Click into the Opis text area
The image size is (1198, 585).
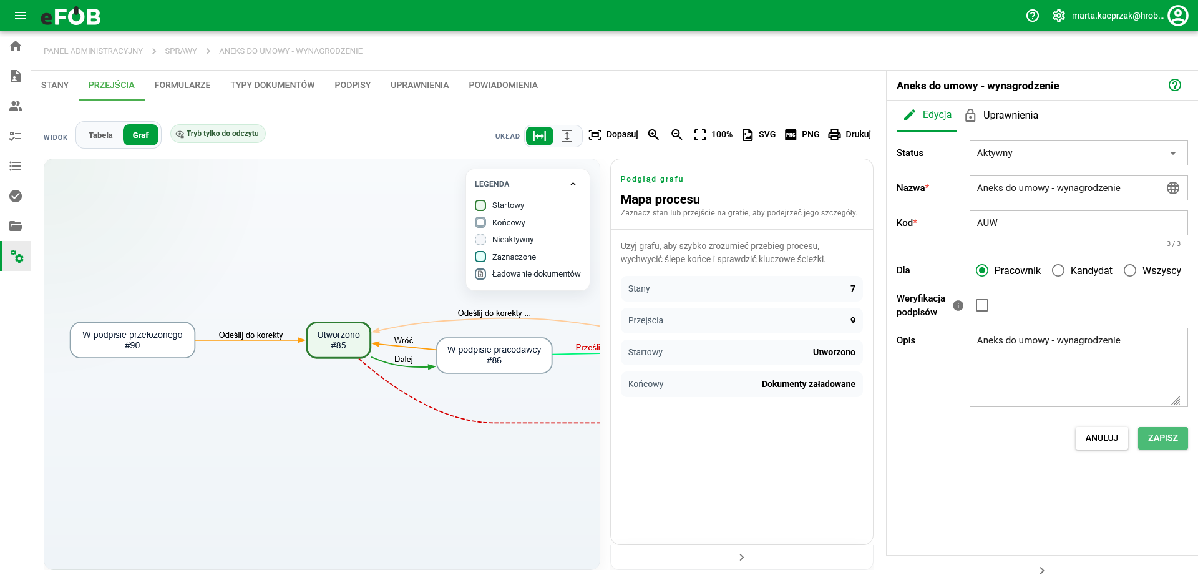[1078, 368]
